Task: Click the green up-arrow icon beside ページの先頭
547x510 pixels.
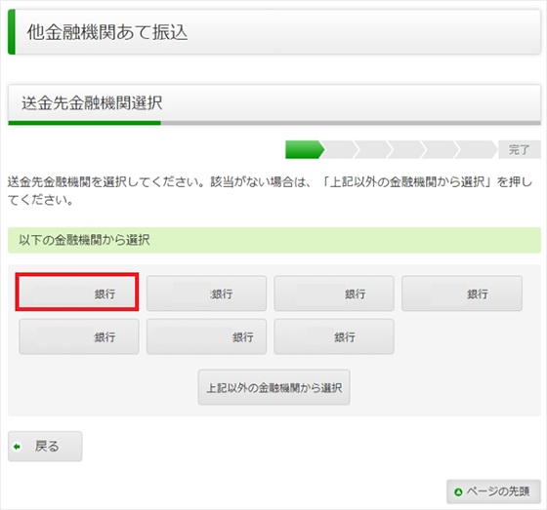Action: click(458, 491)
